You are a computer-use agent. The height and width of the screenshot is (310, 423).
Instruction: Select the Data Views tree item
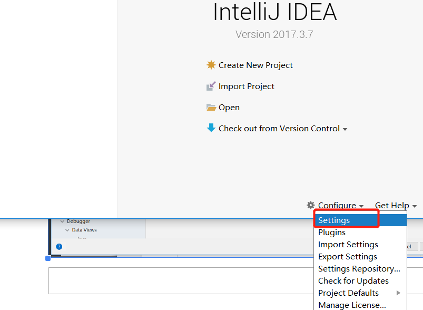[x=84, y=230]
